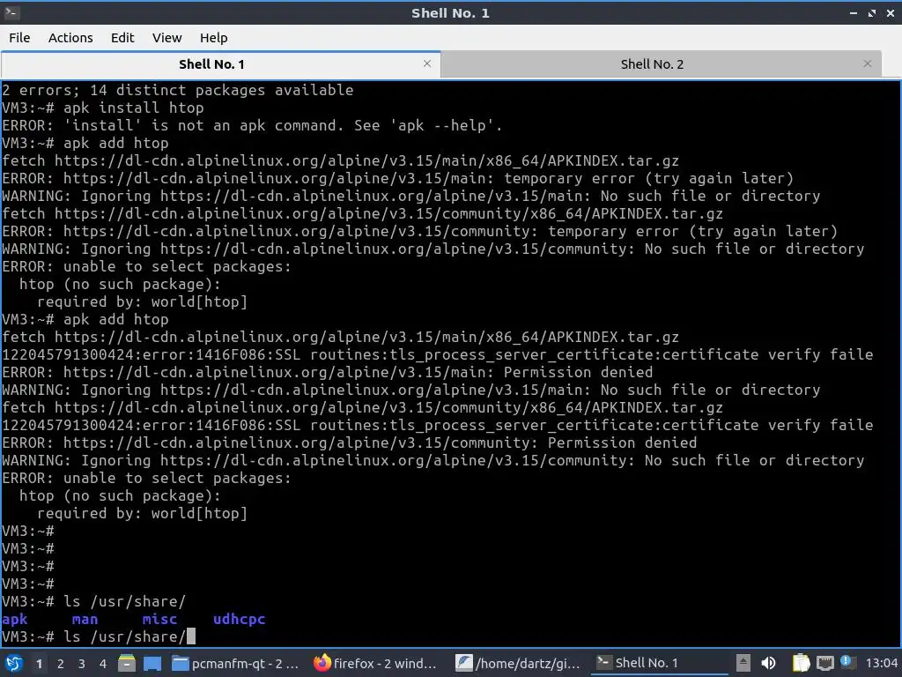Click the clock showing 13:04
The width and height of the screenshot is (902, 677).
point(881,663)
